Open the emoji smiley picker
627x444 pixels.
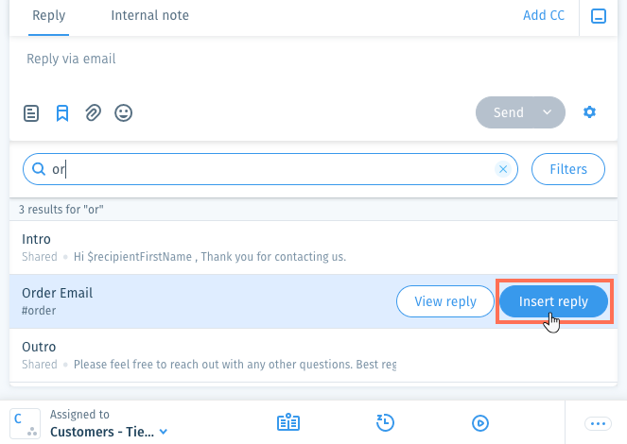(124, 113)
